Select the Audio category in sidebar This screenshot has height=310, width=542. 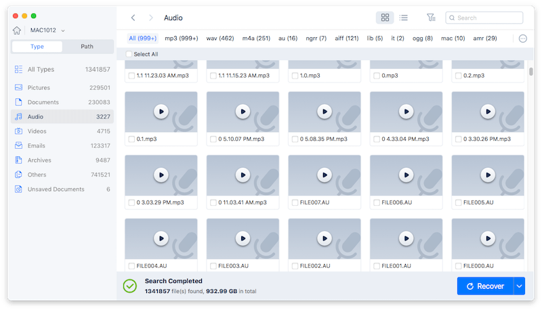(x=62, y=116)
